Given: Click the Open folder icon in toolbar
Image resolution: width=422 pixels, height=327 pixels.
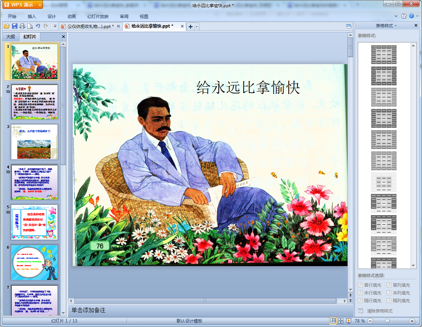Looking at the screenshot, I should pyautogui.click(x=7, y=26).
